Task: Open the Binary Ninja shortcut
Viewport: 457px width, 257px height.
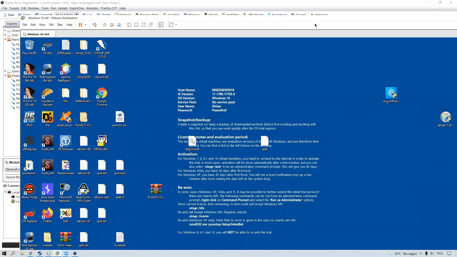Action: coord(29,191)
